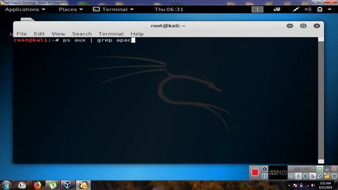Click the terminal command line after 'grep apac'
Screen dimensions: 338x190
pos(133,40)
